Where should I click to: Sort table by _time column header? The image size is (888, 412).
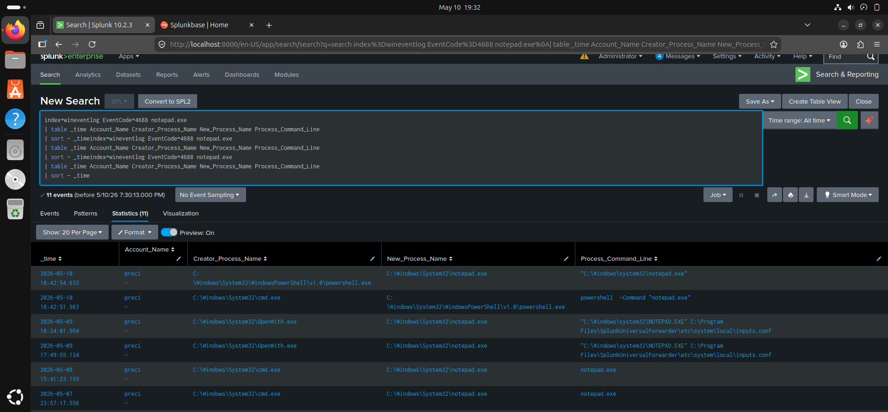point(51,259)
